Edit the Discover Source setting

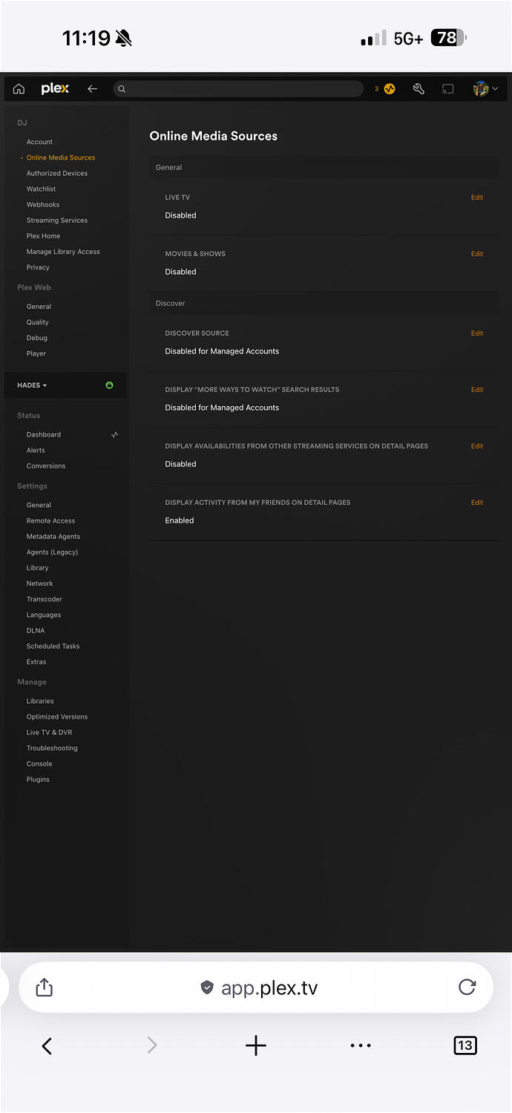[476, 333]
